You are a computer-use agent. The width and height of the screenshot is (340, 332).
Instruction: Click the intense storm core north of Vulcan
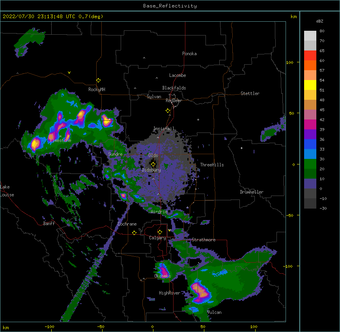[201, 292]
